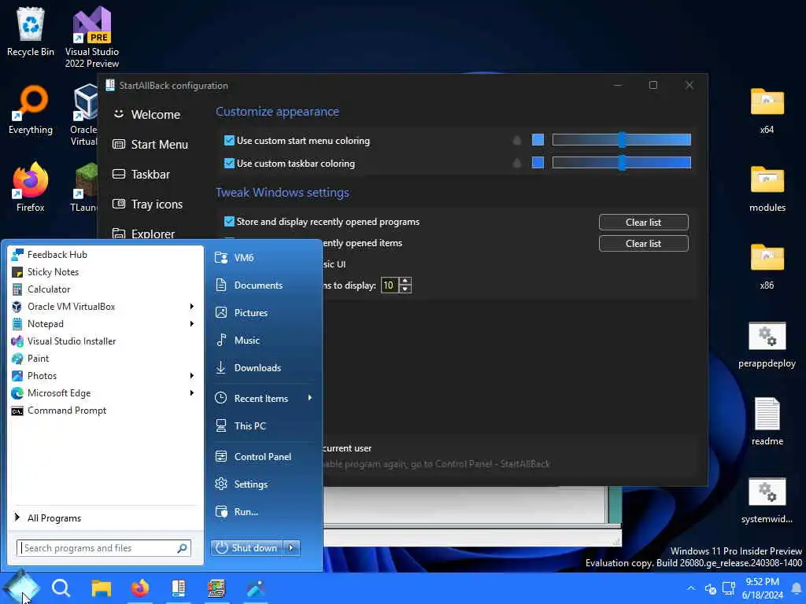Open Paint from start menu
The width and height of the screenshot is (806, 604).
click(38, 359)
